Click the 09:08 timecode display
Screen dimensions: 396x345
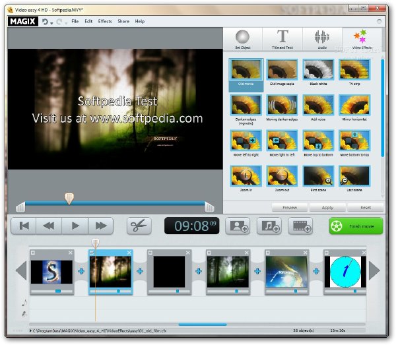coord(191,226)
